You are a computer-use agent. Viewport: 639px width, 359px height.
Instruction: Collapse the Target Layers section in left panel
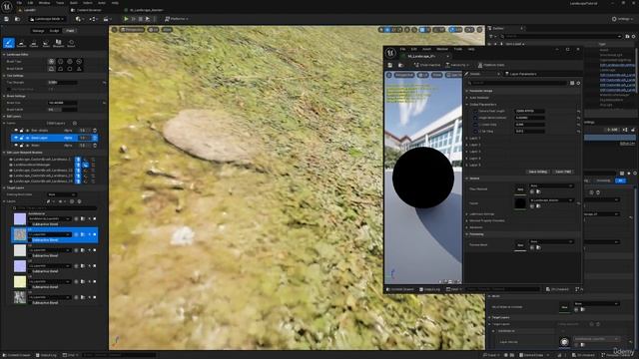click(x=4, y=188)
